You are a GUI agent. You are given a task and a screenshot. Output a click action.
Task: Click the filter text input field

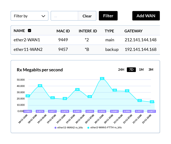(x=64, y=16)
